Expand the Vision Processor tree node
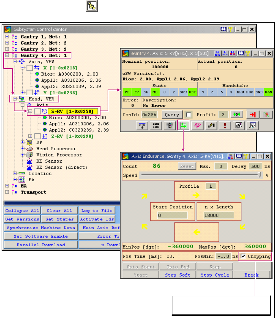The image size is (275, 318). (x=23, y=155)
